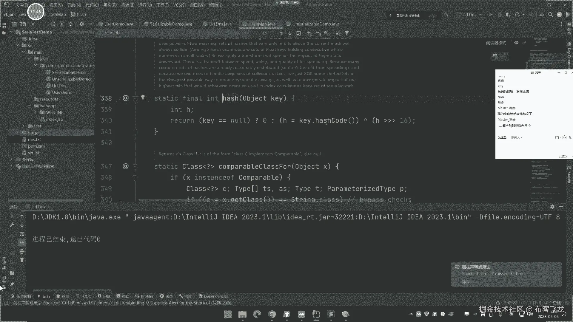573x322 pixels.
Task: Click the TODO tool window button
Action: pos(83,296)
